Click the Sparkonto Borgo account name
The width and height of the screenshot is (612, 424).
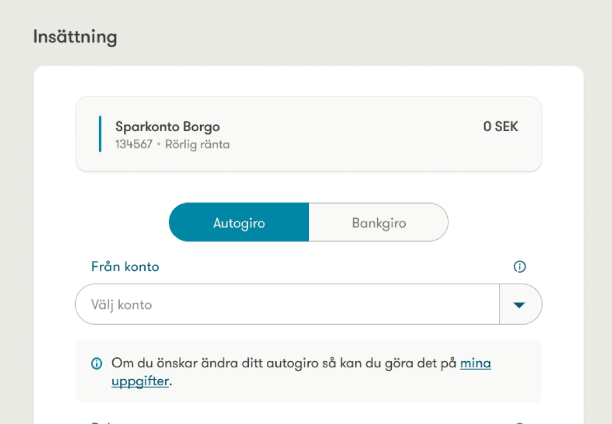pyautogui.click(x=168, y=127)
